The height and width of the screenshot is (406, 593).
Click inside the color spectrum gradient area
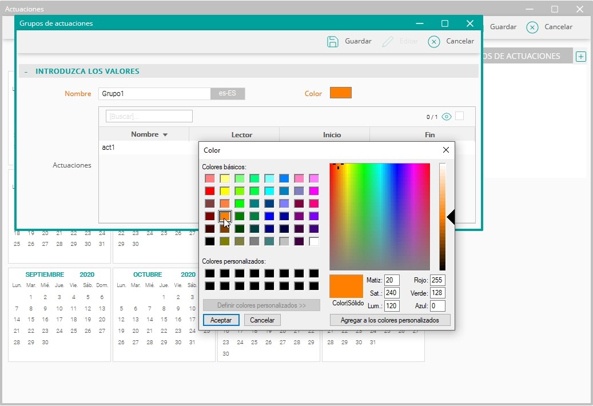(380, 217)
